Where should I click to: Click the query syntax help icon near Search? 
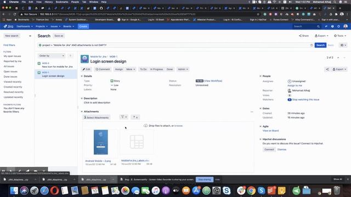click(312, 45)
